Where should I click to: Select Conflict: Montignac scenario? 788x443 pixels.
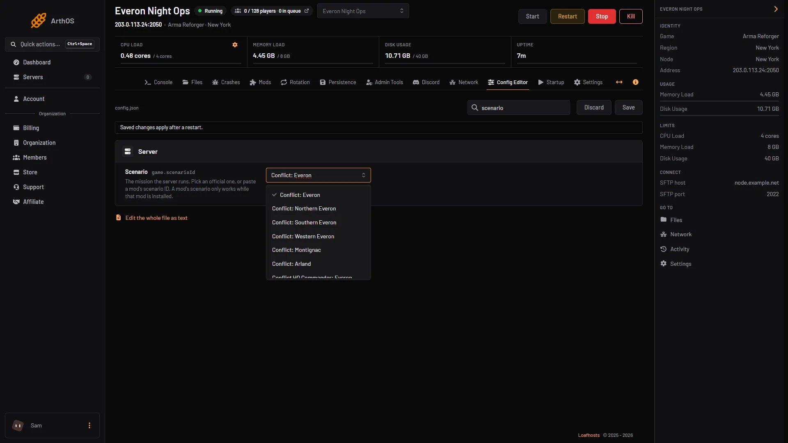pos(318,250)
